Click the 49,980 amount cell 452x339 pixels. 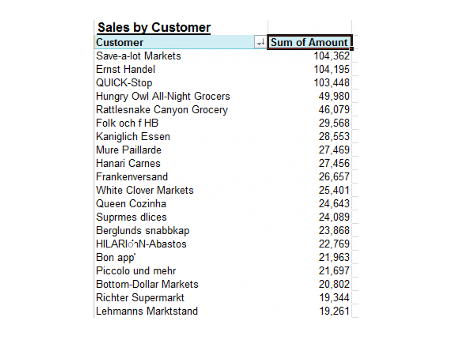334,96
